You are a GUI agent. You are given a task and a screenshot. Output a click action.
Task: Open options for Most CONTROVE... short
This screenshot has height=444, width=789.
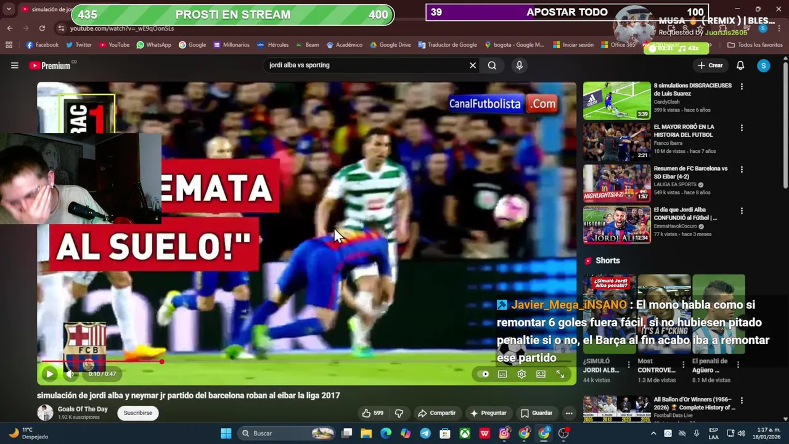pyautogui.click(x=683, y=364)
